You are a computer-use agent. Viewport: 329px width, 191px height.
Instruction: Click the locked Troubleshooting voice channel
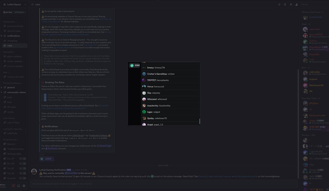point(15,149)
